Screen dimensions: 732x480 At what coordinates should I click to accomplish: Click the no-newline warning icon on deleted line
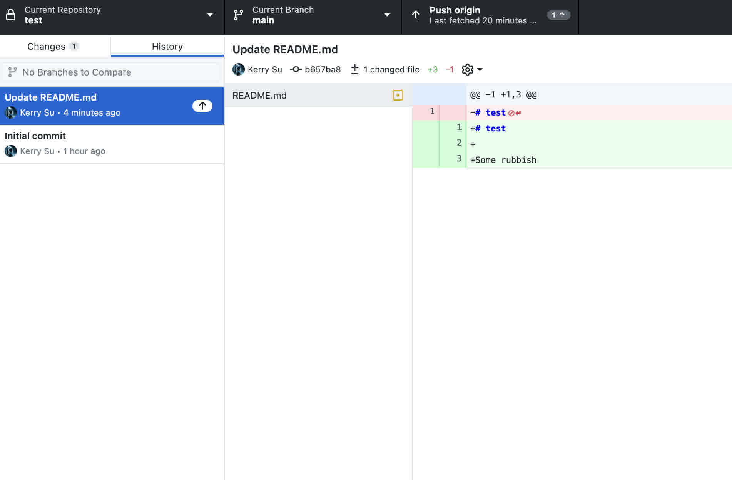pyautogui.click(x=515, y=113)
